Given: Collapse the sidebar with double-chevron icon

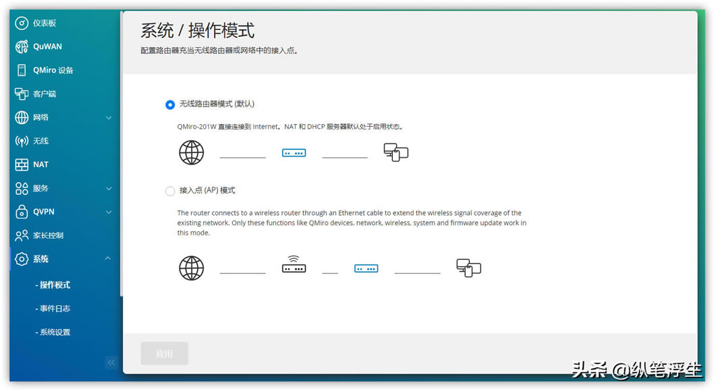Looking at the screenshot, I should click(111, 363).
